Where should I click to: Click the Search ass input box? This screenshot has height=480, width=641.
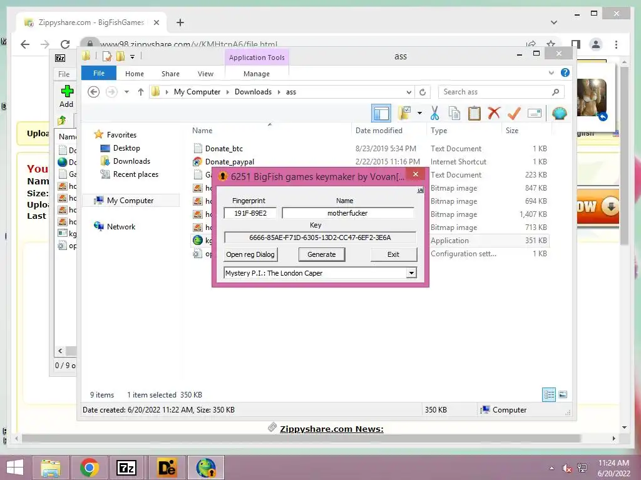[501, 92]
